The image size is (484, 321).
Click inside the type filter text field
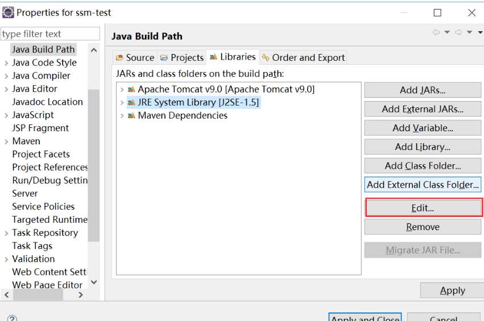coord(50,34)
